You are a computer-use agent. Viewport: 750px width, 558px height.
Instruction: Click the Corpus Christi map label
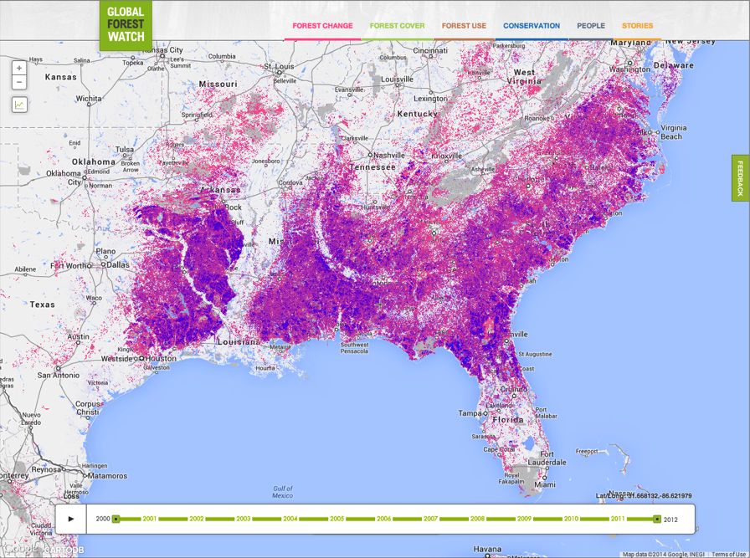[x=88, y=408]
